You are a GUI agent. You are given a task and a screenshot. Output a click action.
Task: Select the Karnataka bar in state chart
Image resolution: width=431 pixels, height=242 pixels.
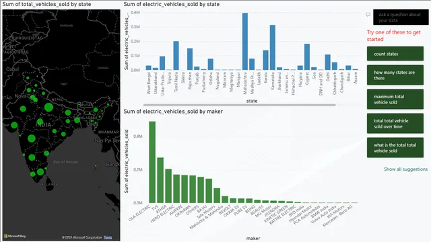click(x=272, y=48)
